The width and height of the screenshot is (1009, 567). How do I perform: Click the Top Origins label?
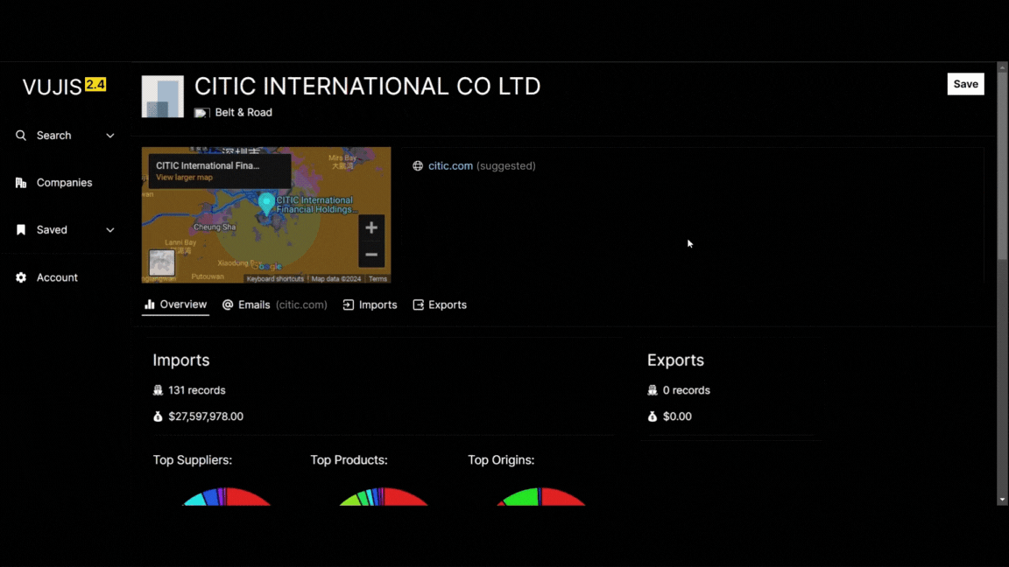501,460
